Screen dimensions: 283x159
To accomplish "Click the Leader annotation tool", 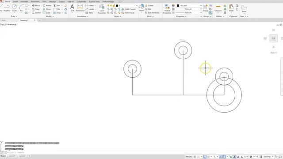I will pyautogui.click(x=90, y=9).
